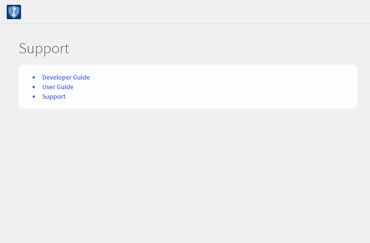Click the header divider line below the logo
This screenshot has height=243, width=370.
(x=191, y=23)
